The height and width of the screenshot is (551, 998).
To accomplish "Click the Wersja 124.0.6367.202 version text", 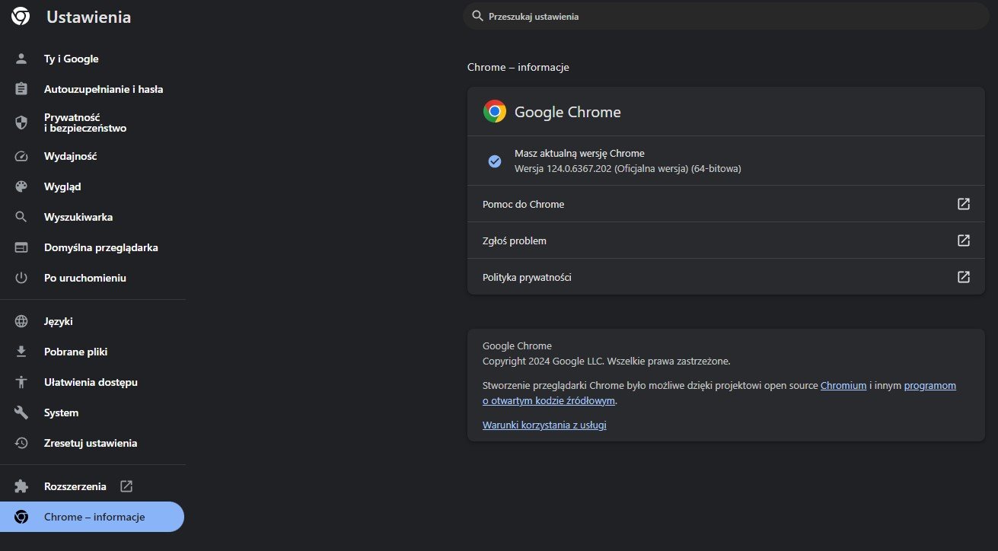I will pyautogui.click(x=628, y=168).
